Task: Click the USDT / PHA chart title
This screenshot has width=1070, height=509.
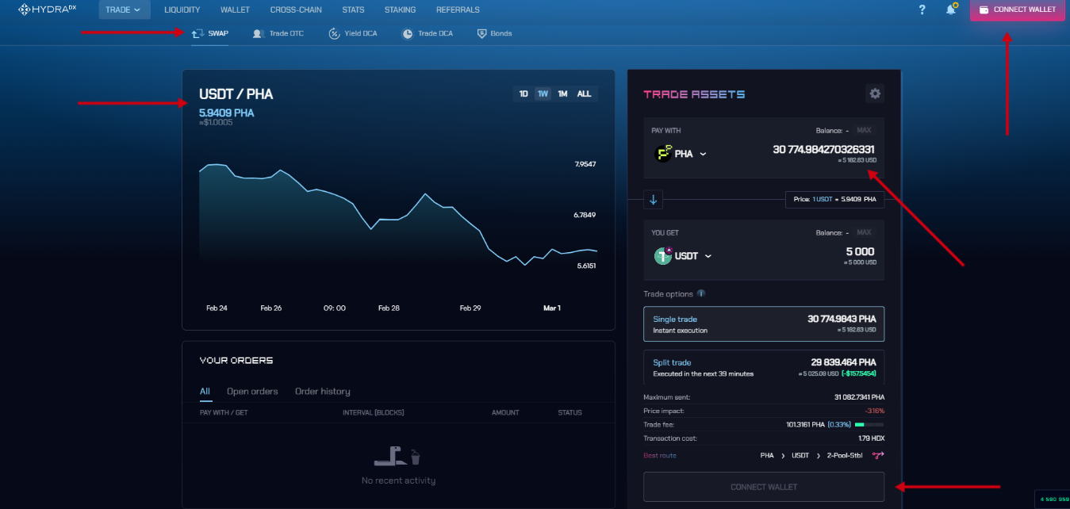Action: [x=236, y=94]
